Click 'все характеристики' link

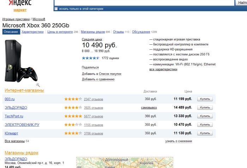(x=163, y=69)
